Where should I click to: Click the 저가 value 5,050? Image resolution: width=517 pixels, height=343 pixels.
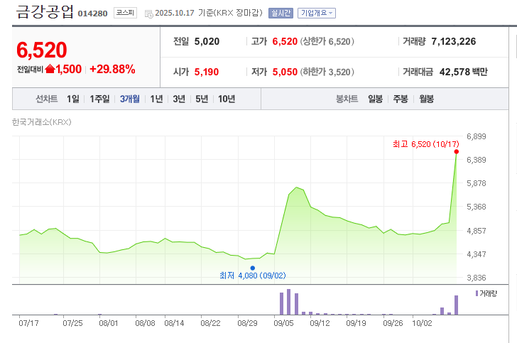point(285,72)
